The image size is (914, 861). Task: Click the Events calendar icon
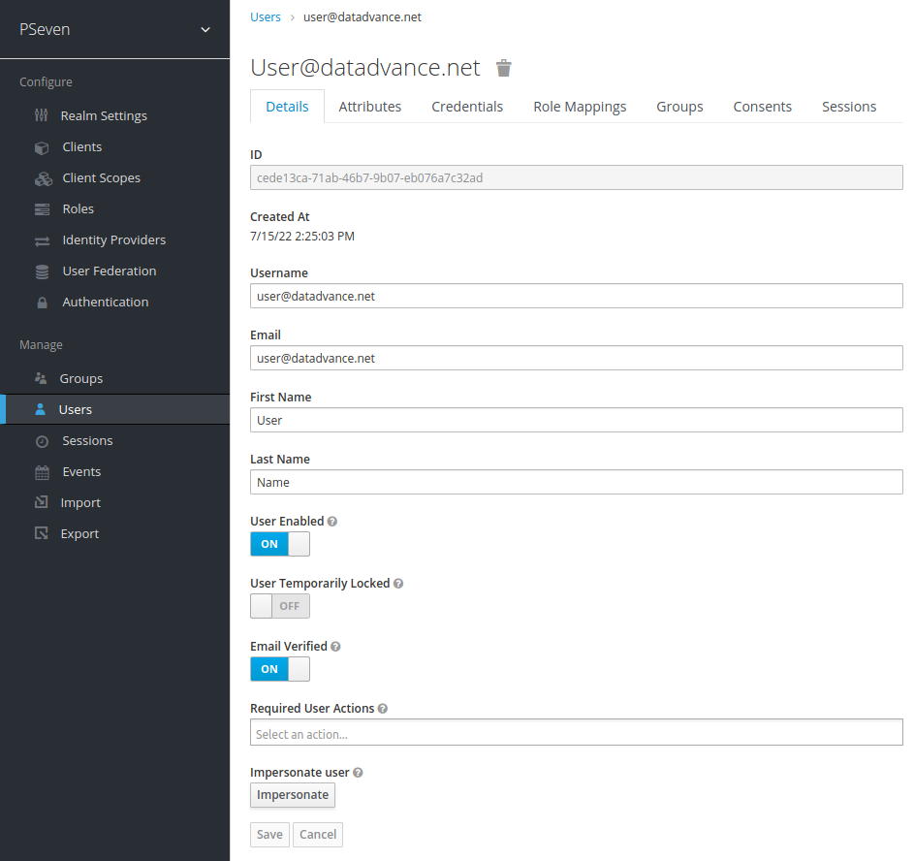42,472
